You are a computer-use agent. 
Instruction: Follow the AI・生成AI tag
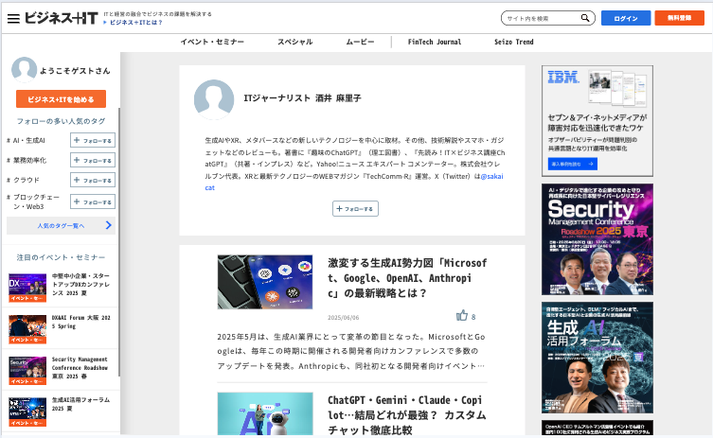coord(92,140)
